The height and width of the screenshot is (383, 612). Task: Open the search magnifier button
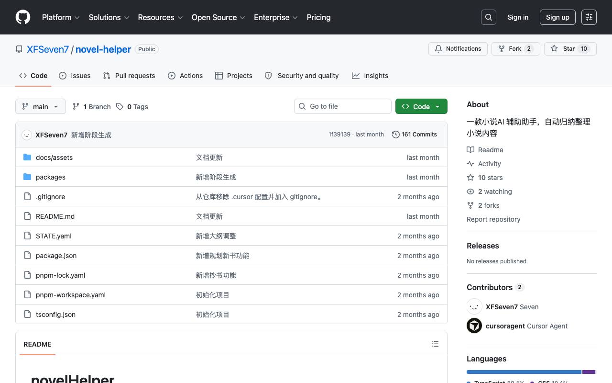coord(489,17)
